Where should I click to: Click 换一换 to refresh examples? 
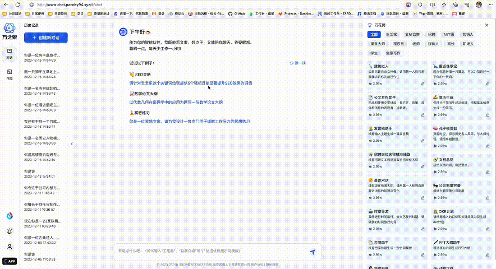pos(298,63)
